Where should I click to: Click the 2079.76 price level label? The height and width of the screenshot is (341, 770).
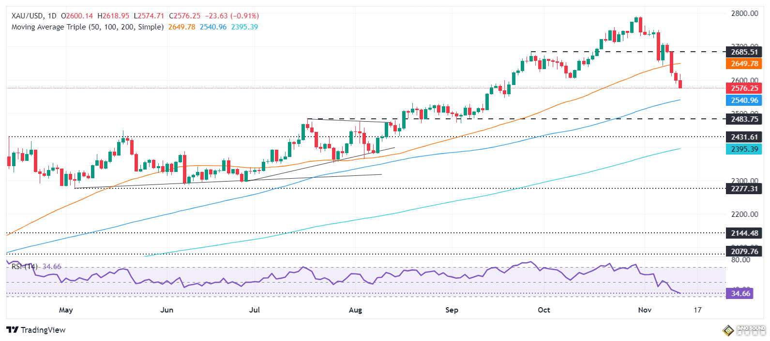point(744,252)
